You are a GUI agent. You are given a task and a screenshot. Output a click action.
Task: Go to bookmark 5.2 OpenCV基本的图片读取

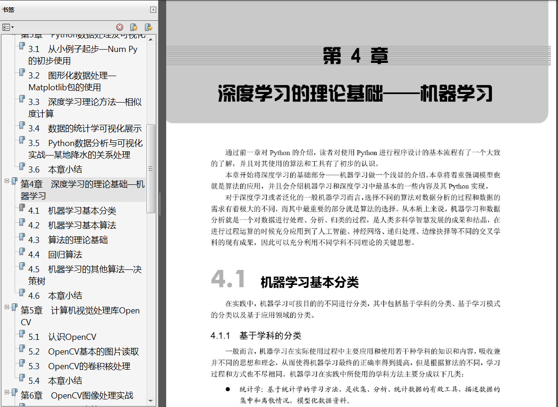click(84, 351)
